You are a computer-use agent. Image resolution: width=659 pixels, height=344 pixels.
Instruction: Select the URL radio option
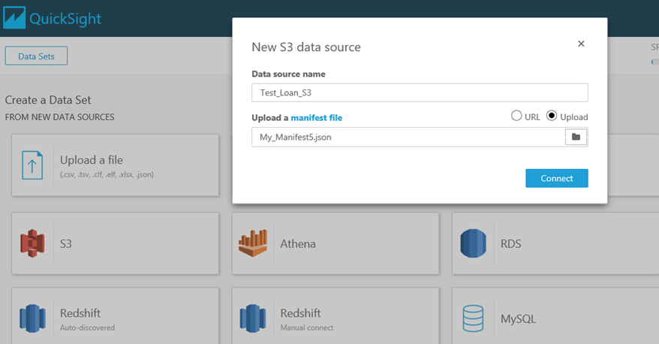516,116
